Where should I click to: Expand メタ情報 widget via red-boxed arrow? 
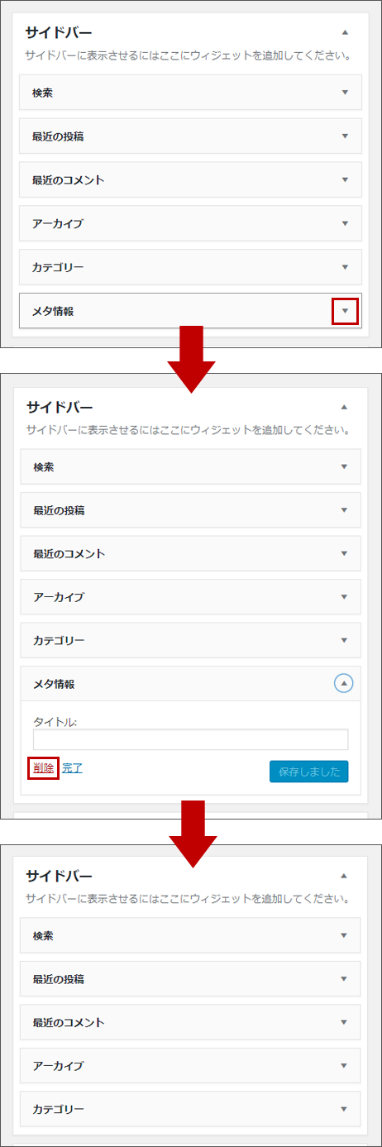[x=345, y=312]
